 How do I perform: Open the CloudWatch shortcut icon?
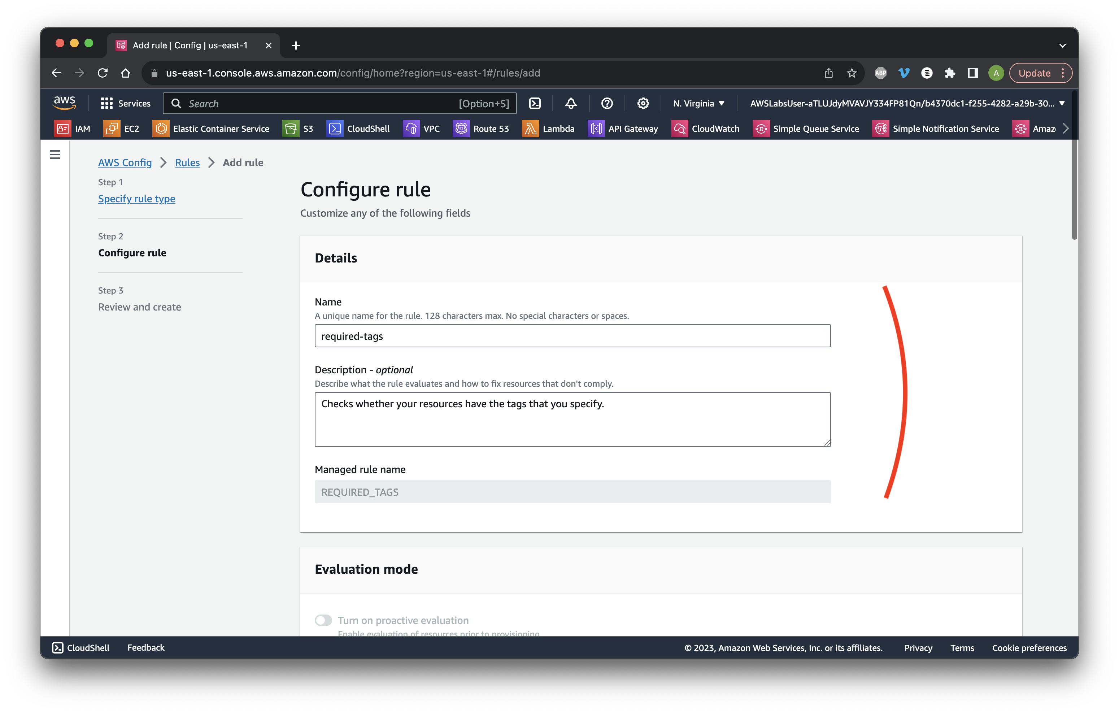click(x=679, y=129)
